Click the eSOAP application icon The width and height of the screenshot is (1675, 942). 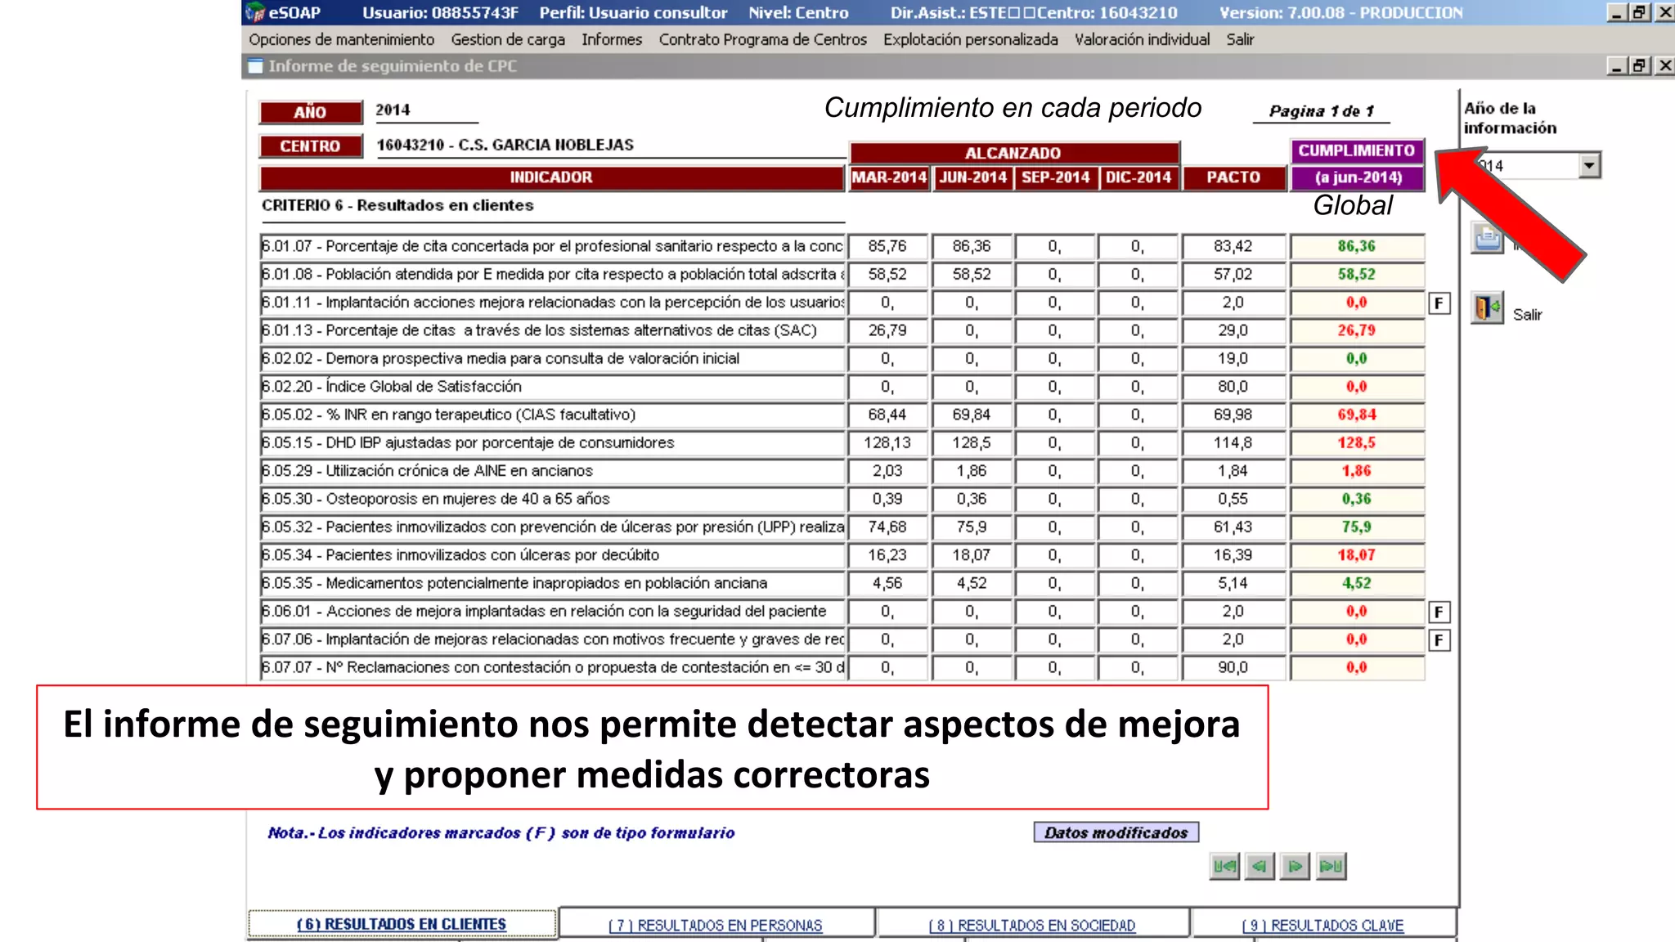coord(255,12)
